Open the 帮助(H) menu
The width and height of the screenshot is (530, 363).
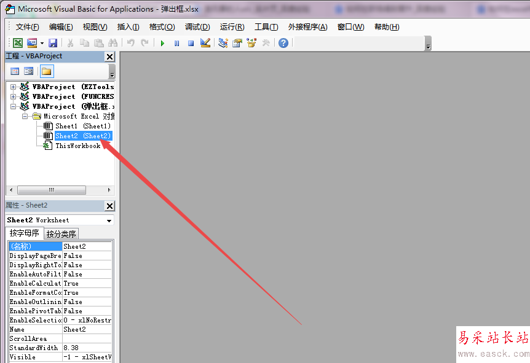pyautogui.click(x=387, y=27)
